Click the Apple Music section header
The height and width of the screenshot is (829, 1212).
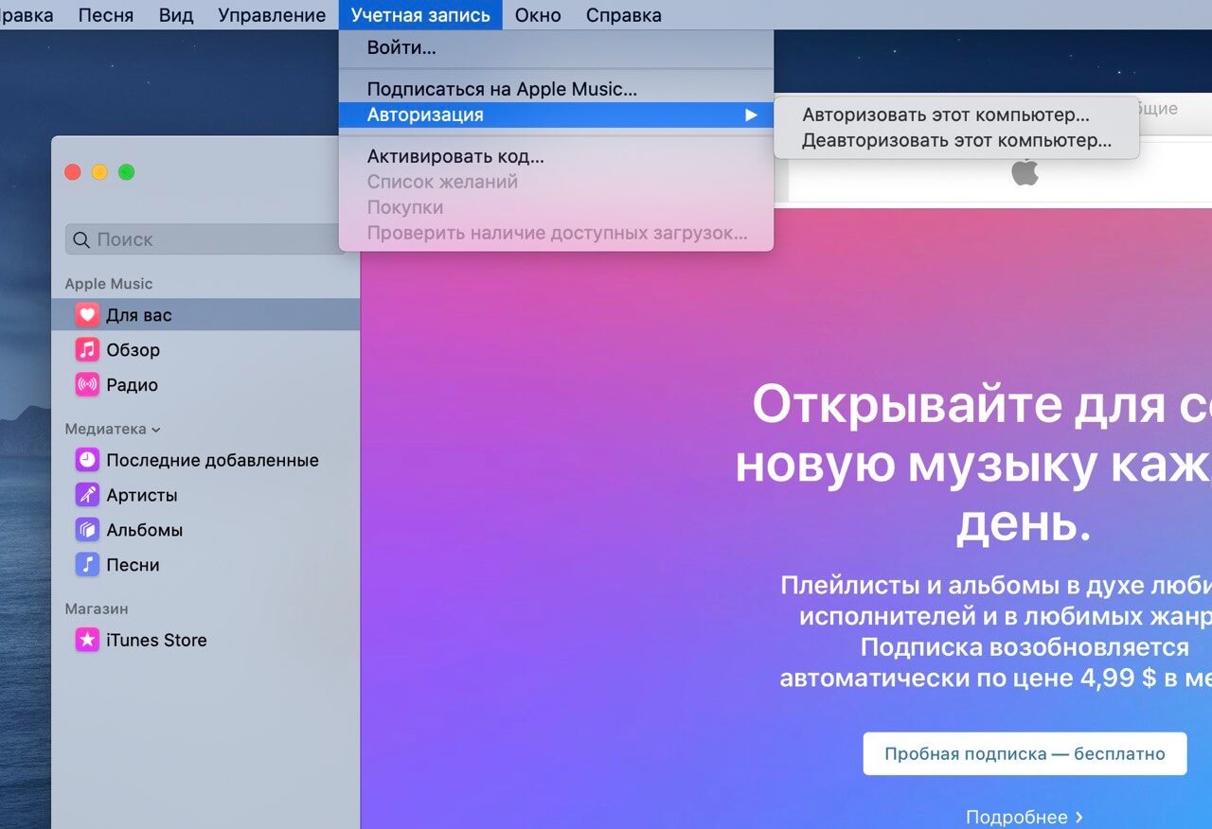tap(108, 284)
